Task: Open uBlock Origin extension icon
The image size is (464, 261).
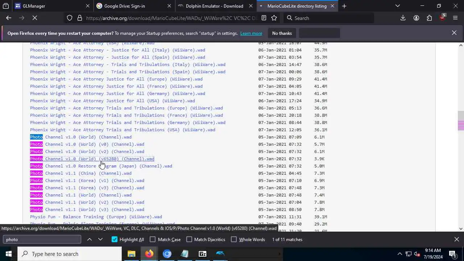Action: (x=442, y=18)
